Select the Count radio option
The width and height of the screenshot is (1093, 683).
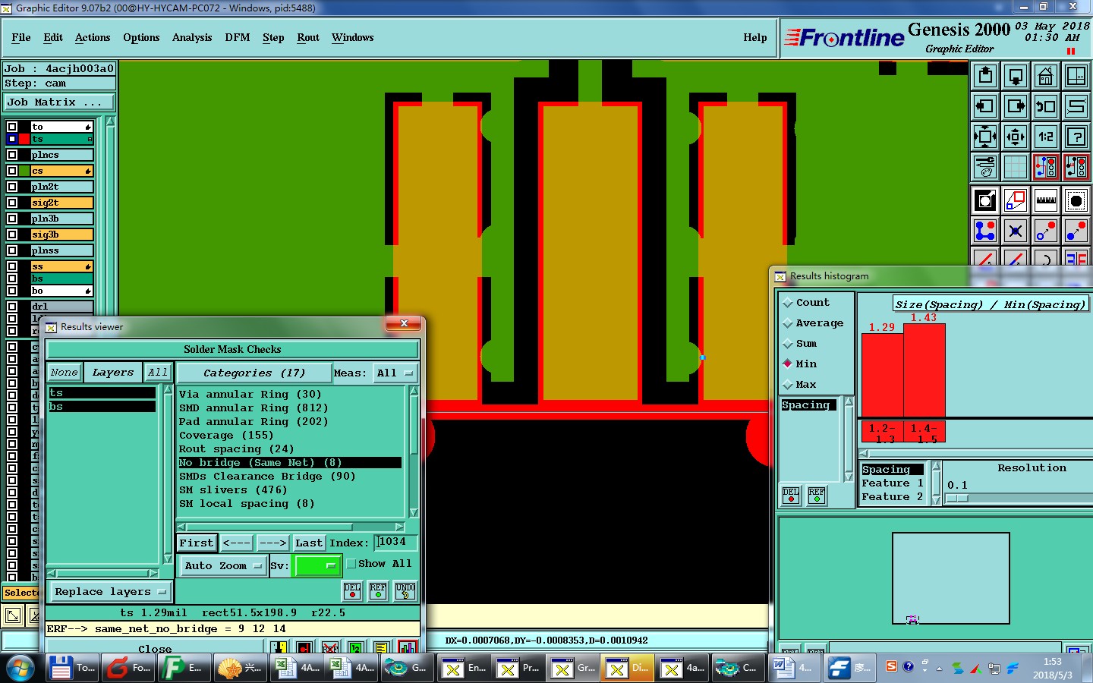pyautogui.click(x=788, y=303)
